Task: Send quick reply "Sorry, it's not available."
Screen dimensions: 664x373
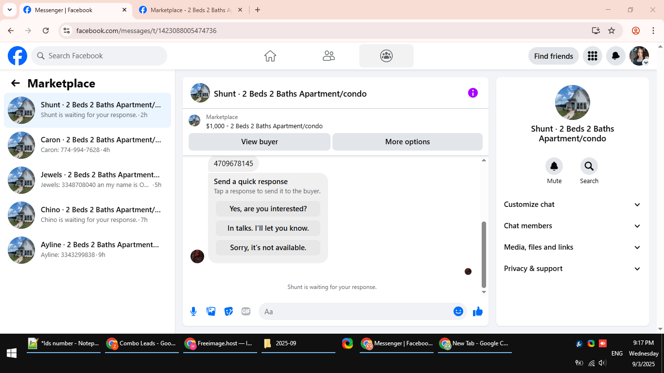Action: (268, 248)
